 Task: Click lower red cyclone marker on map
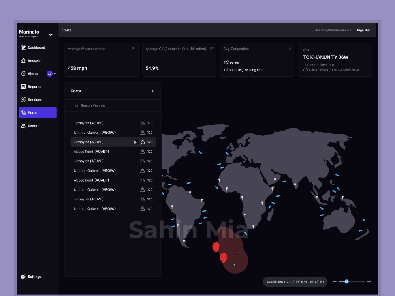[224, 258]
